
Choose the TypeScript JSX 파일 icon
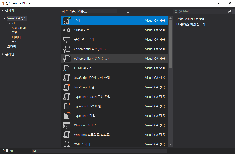[x=67, y=106]
